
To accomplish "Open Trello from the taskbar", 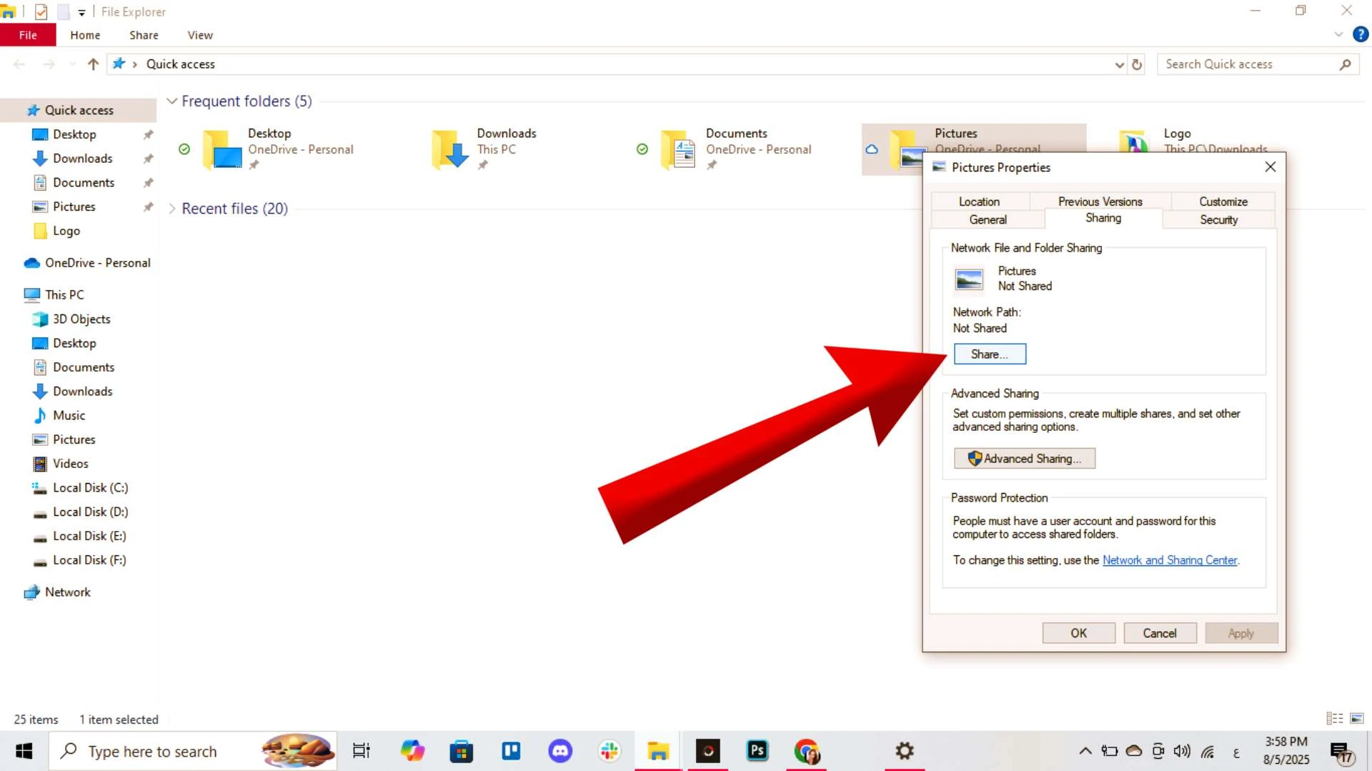I will [x=511, y=751].
